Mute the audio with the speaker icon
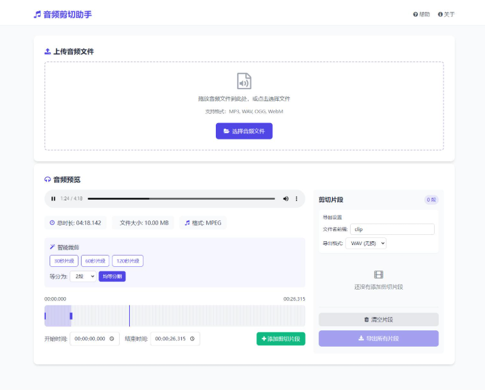This screenshot has height=390, width=485. (285, 198)
